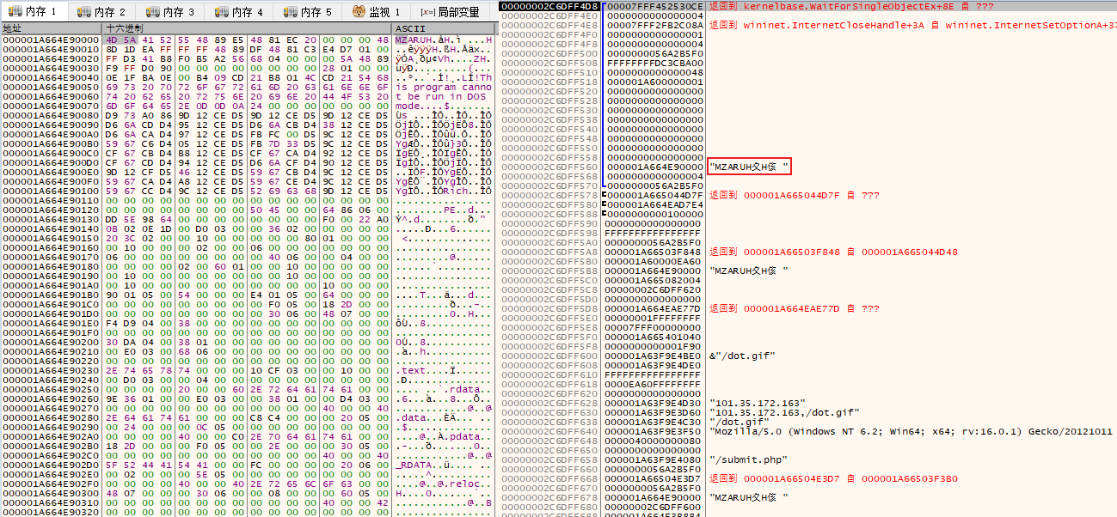Select dump address 000001A664E90100
1117x517 pixels.
click(x=52, y=191)
